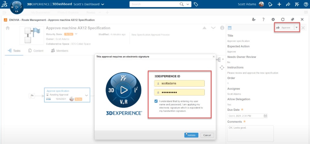Open Scott's Dashboard dropdown
This screenshot has height=144, width=310.
click(89, 4)
